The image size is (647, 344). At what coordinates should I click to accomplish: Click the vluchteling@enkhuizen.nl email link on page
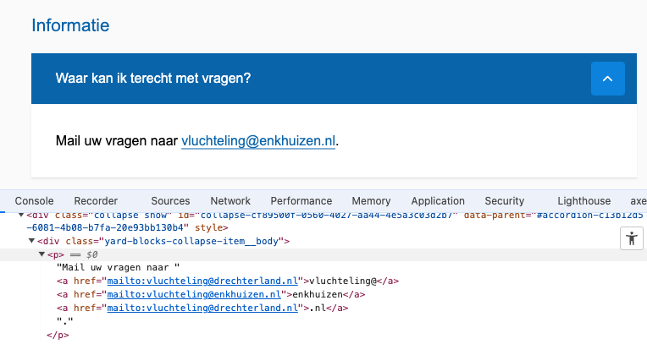click(258, 141)
